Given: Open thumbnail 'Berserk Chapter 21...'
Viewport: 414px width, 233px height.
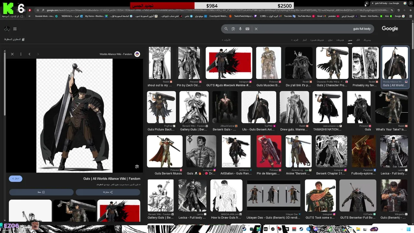Looking at the screenshot, I should [331, 151].
